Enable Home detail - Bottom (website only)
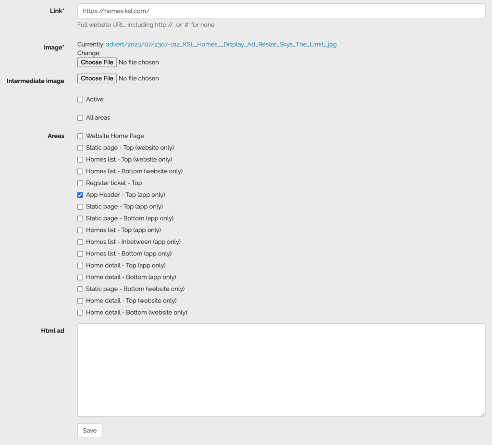 tap(80, 312)
